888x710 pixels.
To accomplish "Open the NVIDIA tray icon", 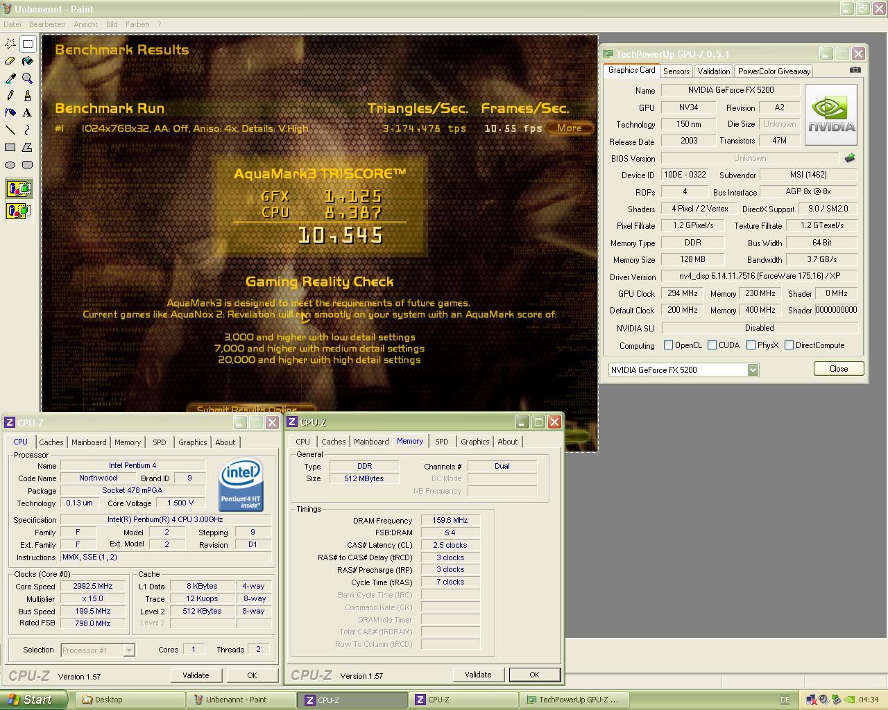I will point(849,700).
